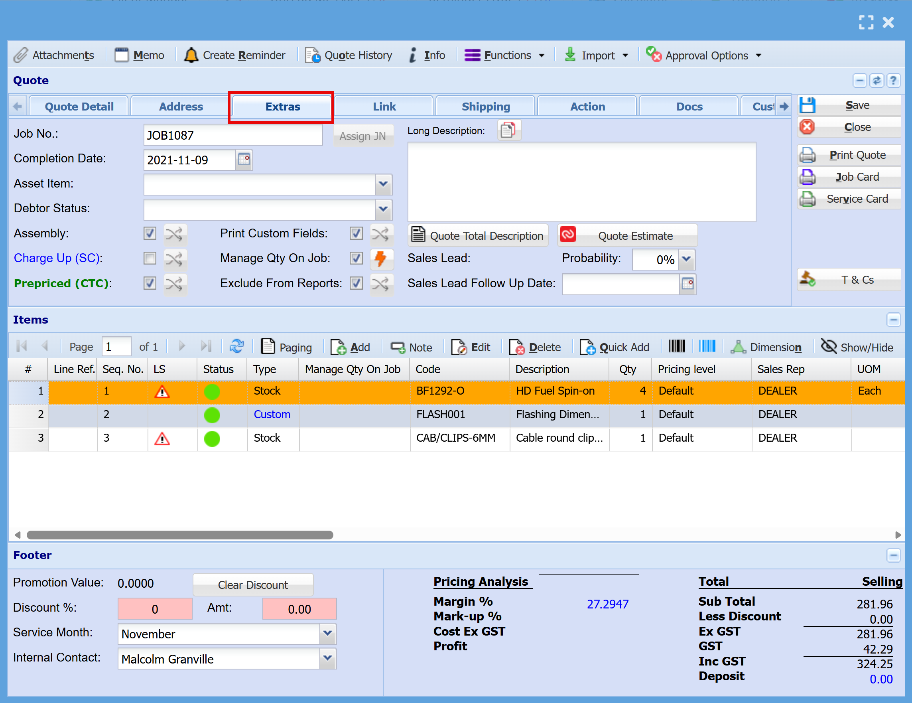Open the Probability percentage dropdown
The image size is (912, 703).
coord(686,259)
